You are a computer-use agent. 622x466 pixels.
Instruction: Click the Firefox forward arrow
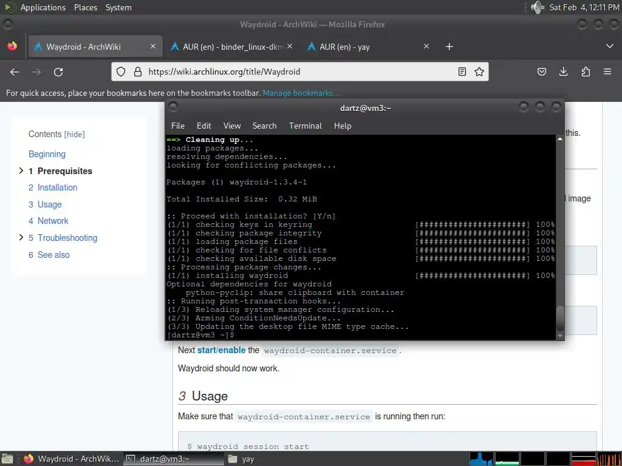pos(36,72)
